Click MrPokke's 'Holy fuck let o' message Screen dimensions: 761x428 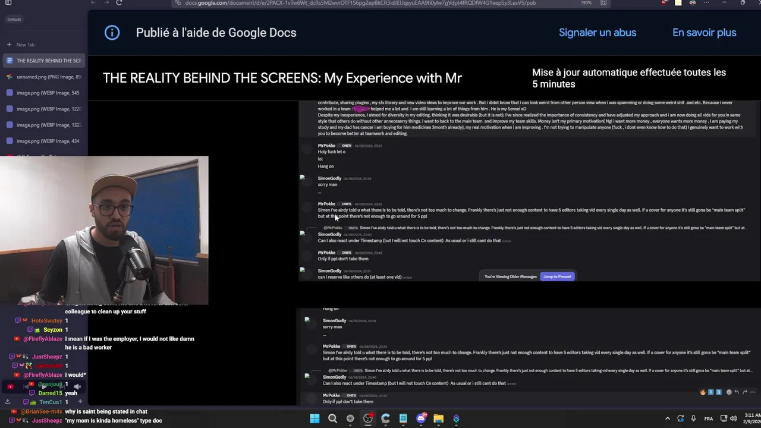(332, 152)
